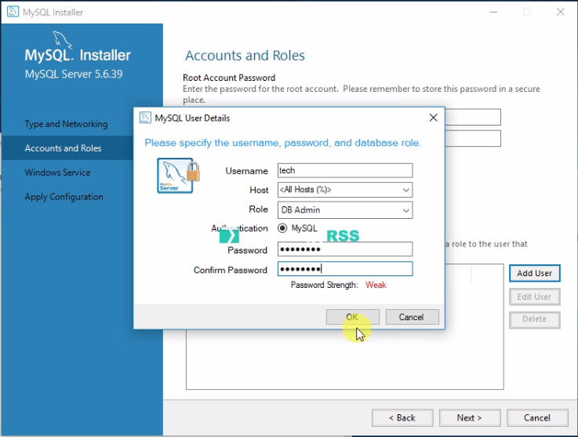The height and width of the screenshot is (437, 578).
Task: Go Back to the previous installer page
Action: coord(402,417)
